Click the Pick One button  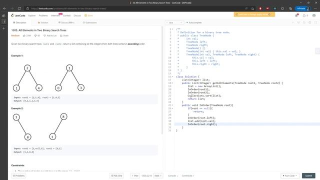(116, 175)
